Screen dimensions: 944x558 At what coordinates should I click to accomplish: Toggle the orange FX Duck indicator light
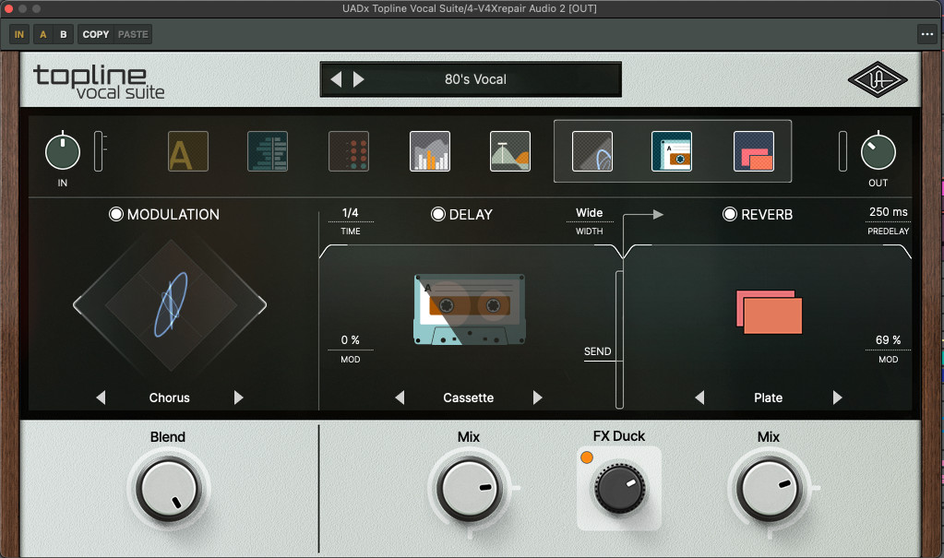pos(586,457)
